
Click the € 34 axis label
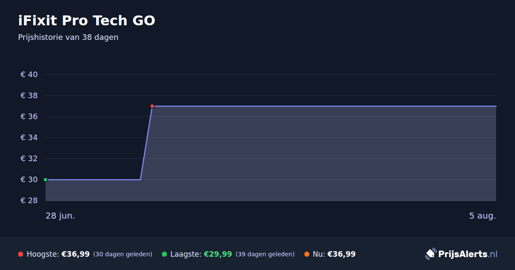pos(29,138)
